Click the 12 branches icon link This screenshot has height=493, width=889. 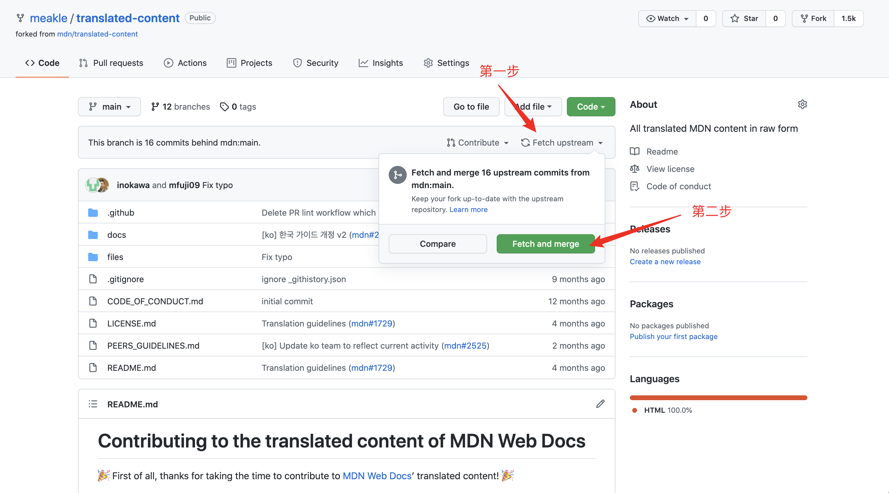pyautogui.click(x=155, y=107)
